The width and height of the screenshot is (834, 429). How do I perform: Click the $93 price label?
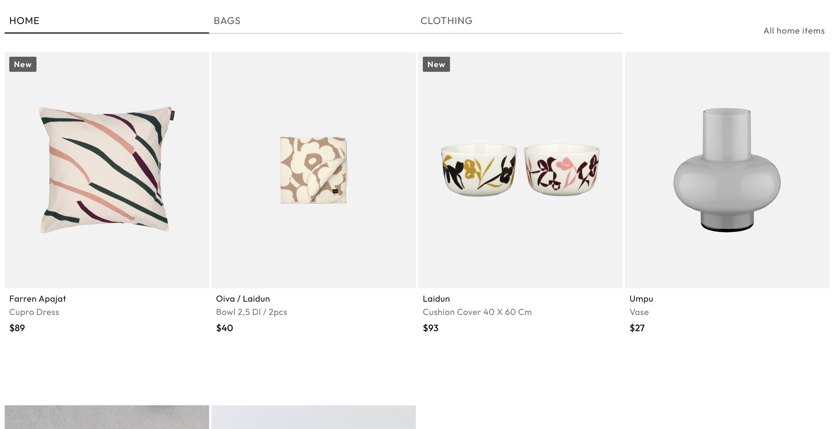tap(430, 328)
